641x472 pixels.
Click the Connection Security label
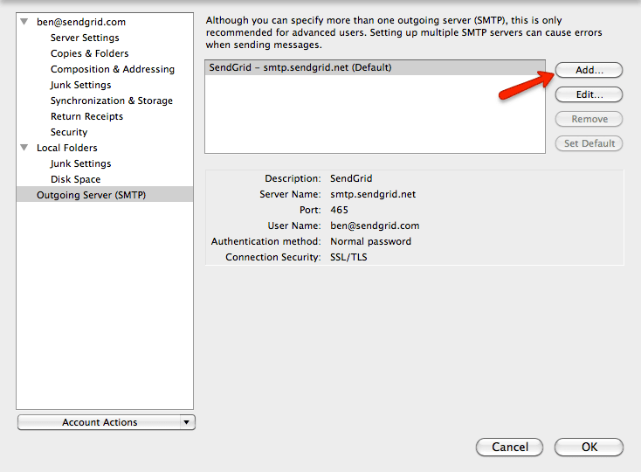tap(273, 257)
